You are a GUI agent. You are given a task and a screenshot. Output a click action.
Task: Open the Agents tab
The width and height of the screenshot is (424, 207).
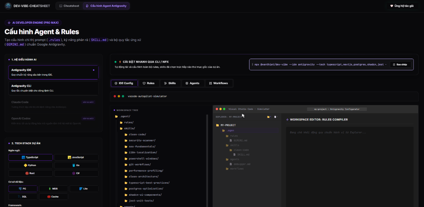pos(193,83)
